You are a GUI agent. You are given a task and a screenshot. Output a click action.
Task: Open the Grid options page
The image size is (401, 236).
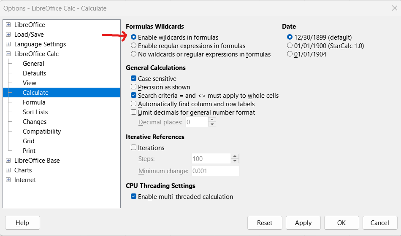click(28, 141)
